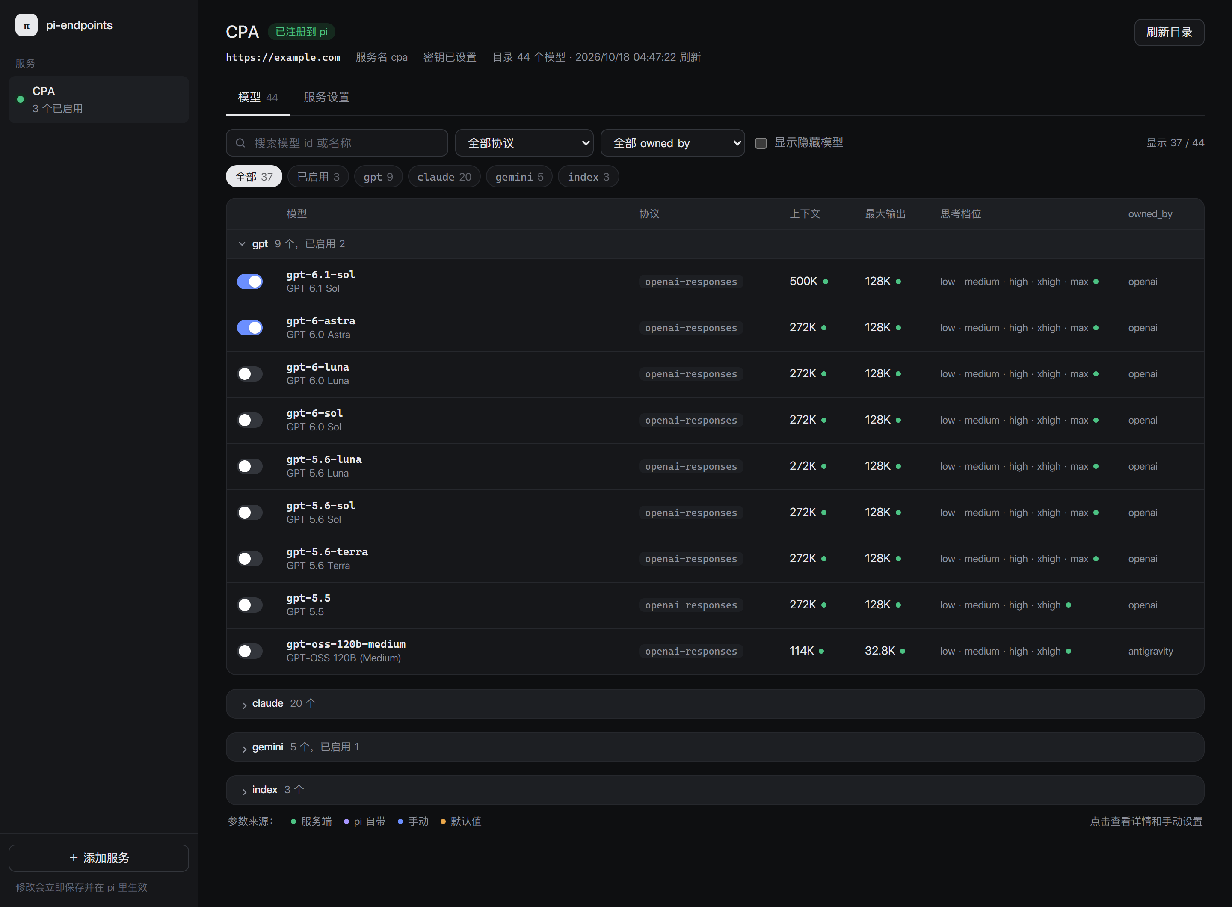This screenshot has width=1232, height=907.
Task: Click the search magnifier icon
Action: point(240,143)
